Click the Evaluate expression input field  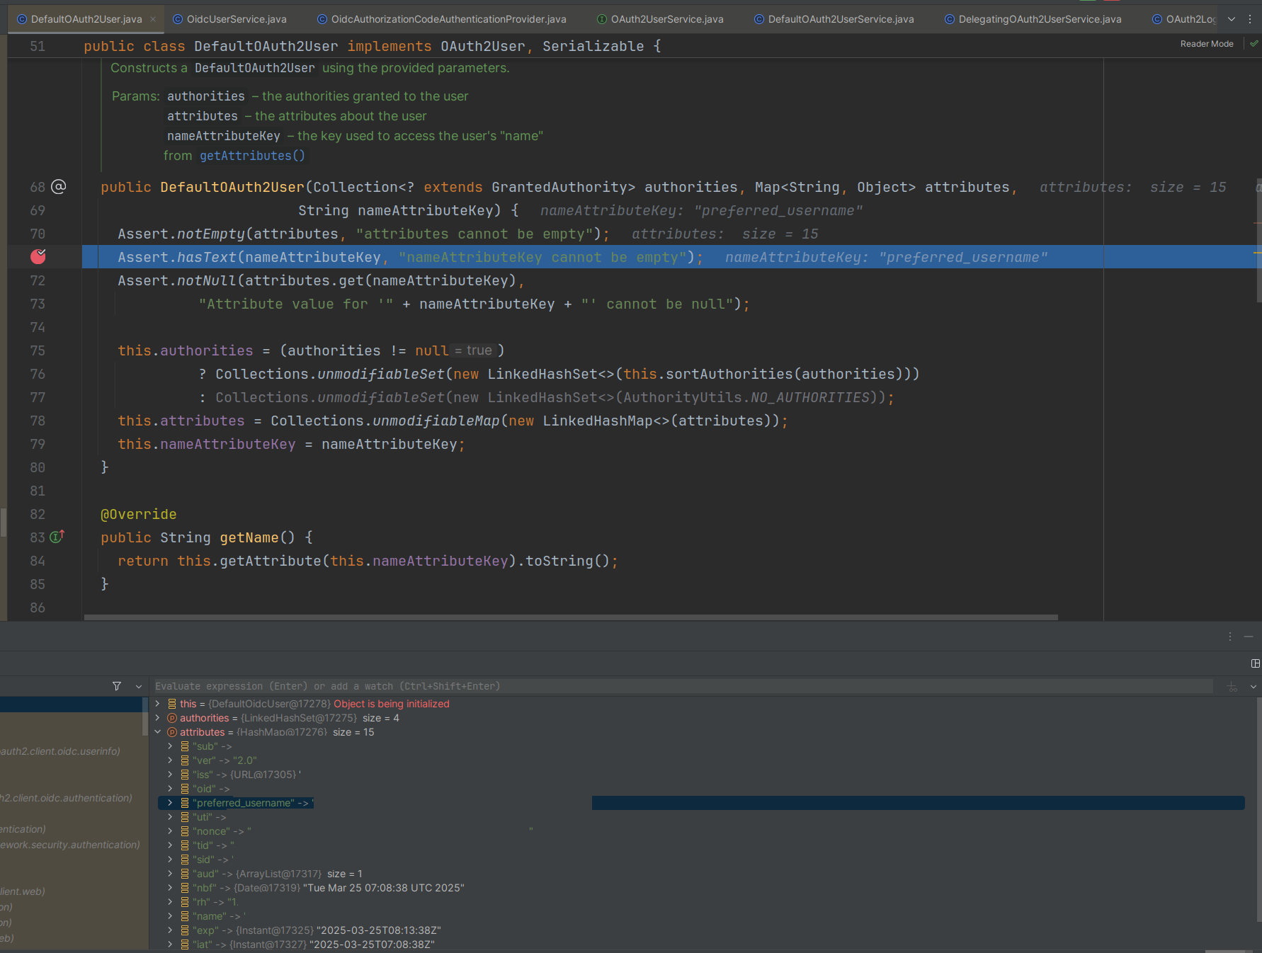[683, 686]
